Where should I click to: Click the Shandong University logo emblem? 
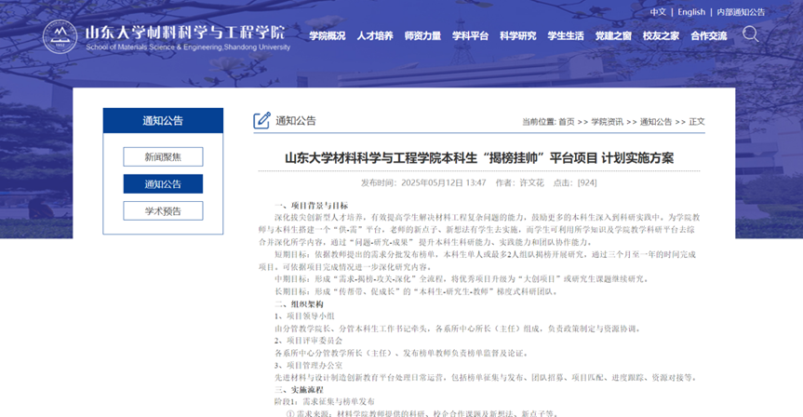(60, 35)
